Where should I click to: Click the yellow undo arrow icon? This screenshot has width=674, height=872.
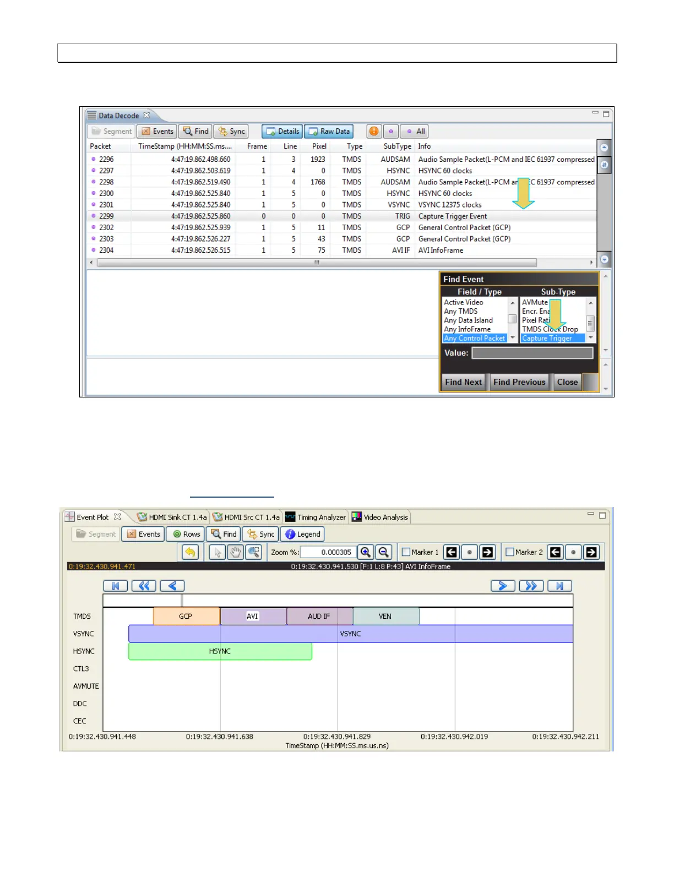[x=190, y=552]
